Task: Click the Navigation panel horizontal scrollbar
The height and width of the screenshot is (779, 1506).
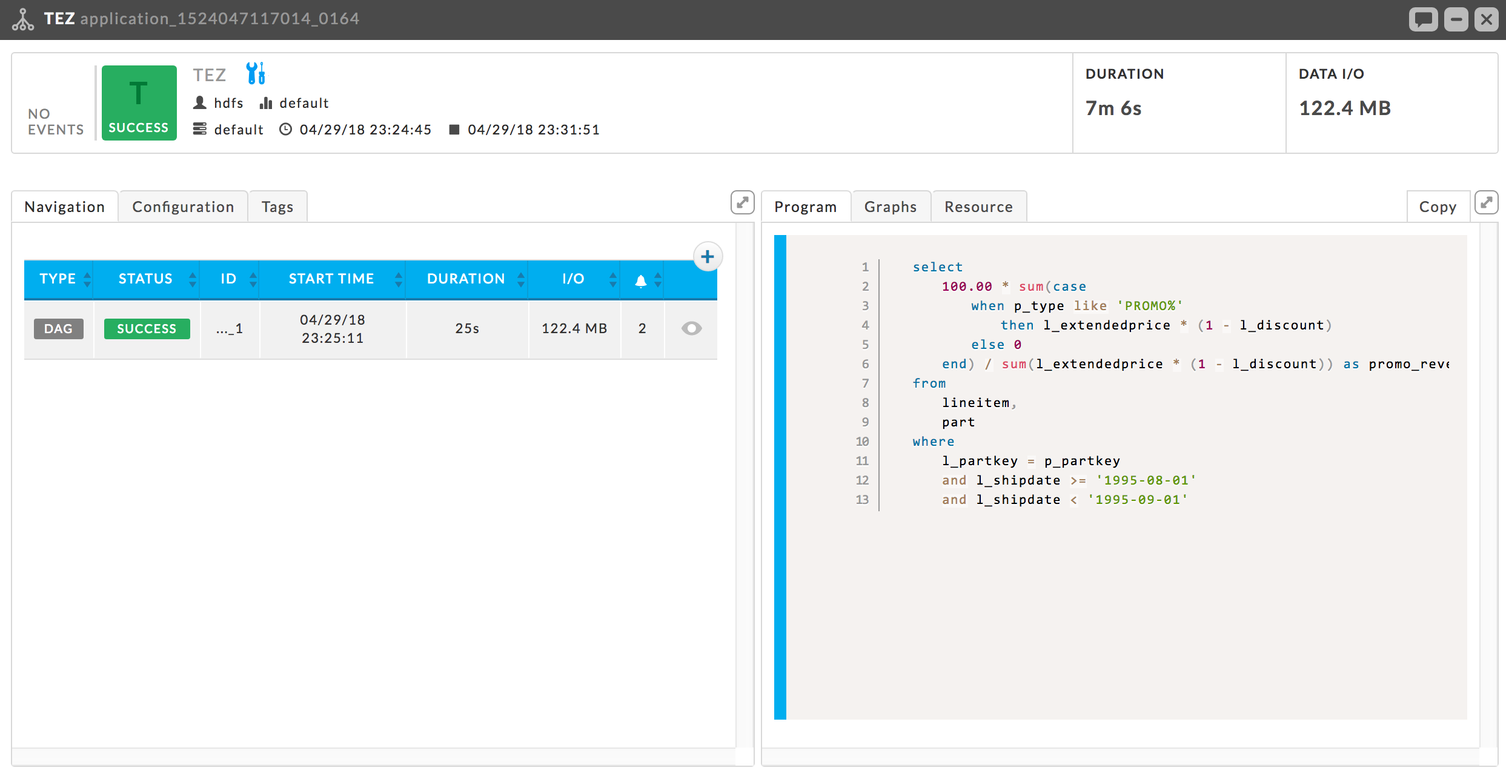Action: click(374, 757)
